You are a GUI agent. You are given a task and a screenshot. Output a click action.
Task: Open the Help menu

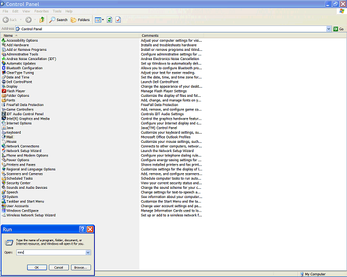[69, 11]
